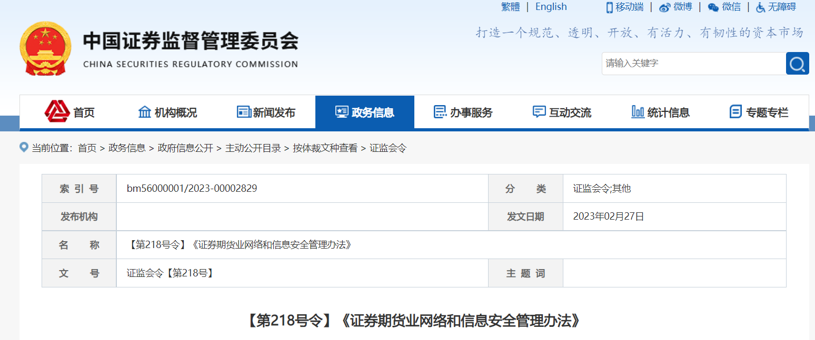Click the monitor icon beside 政务信息

[342, 112]
